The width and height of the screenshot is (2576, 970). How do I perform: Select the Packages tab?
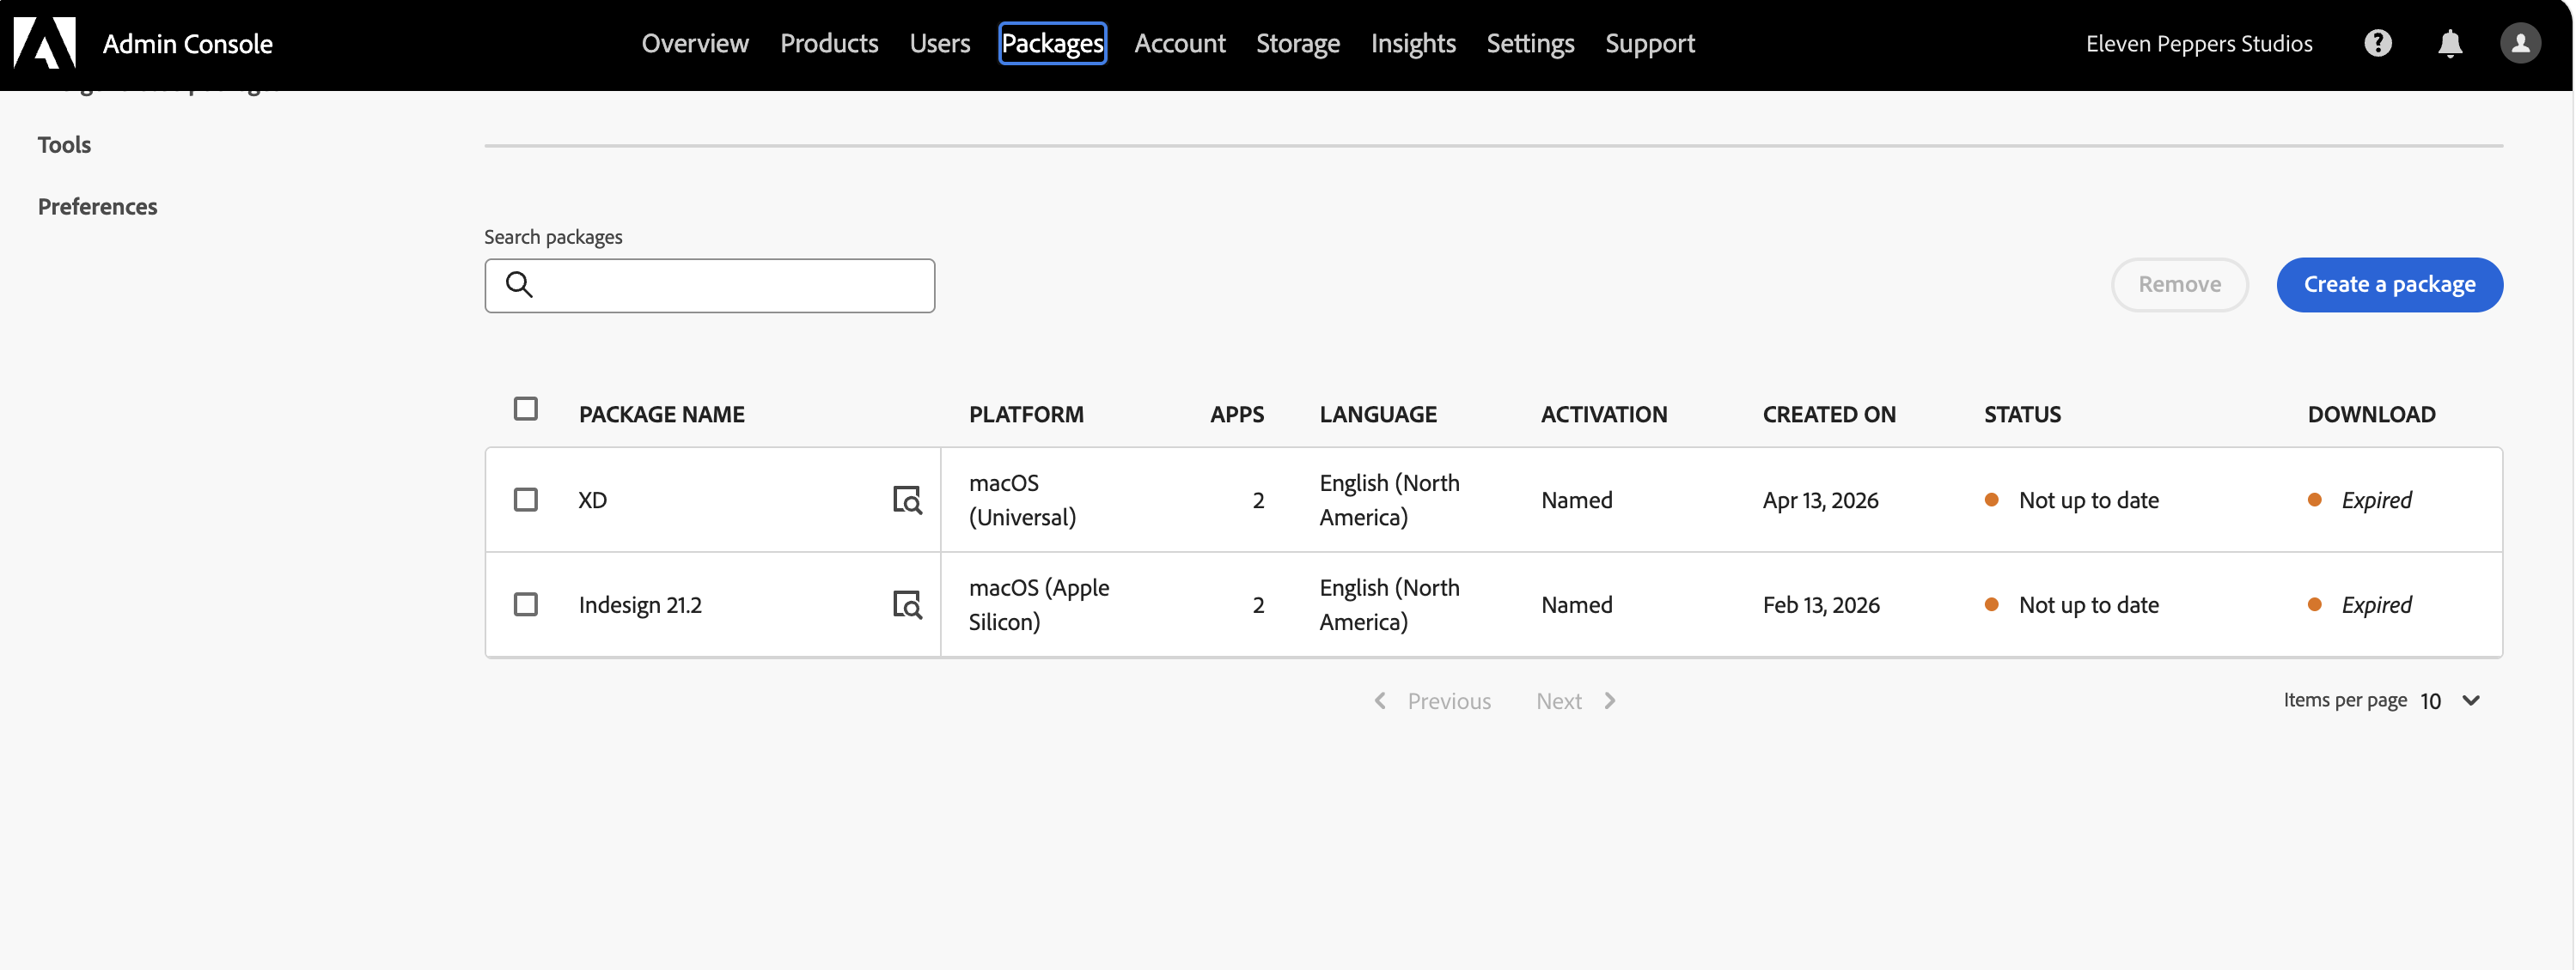(x=1052, y=43)
